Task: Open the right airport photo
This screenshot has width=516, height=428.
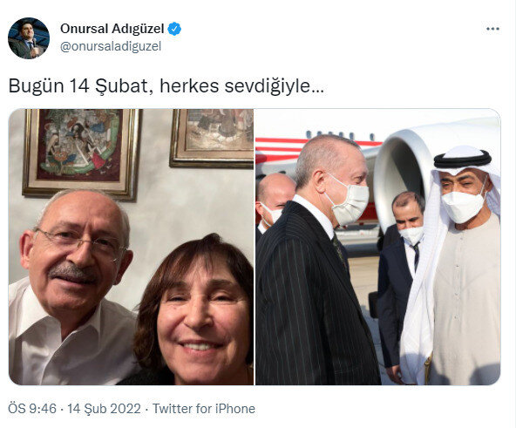Action: click(x=378, y=247)
